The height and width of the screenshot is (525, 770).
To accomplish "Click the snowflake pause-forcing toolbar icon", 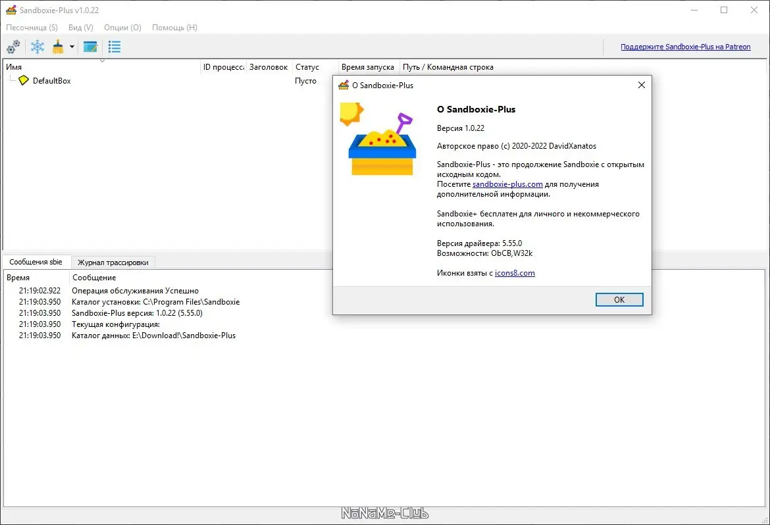I will point(38,47).
